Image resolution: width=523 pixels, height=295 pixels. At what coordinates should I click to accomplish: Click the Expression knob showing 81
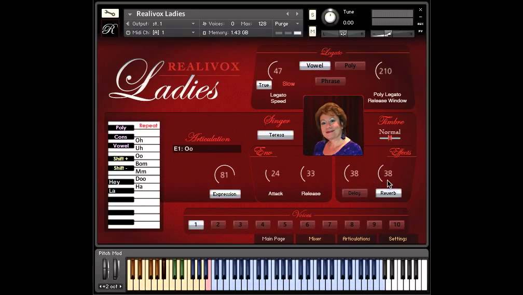(224, 175)
